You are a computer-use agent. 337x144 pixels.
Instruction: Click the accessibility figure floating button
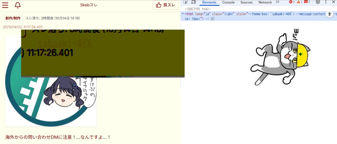330,14
